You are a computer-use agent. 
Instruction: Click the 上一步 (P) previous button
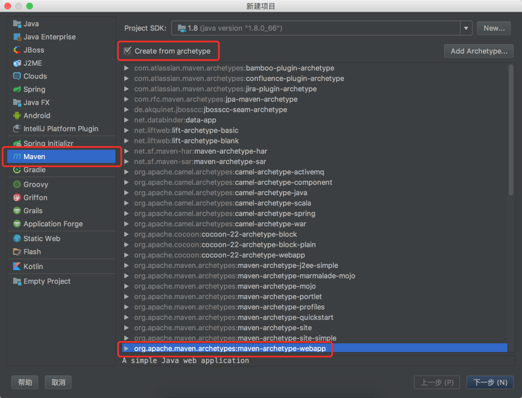click(x=437, y=382)
